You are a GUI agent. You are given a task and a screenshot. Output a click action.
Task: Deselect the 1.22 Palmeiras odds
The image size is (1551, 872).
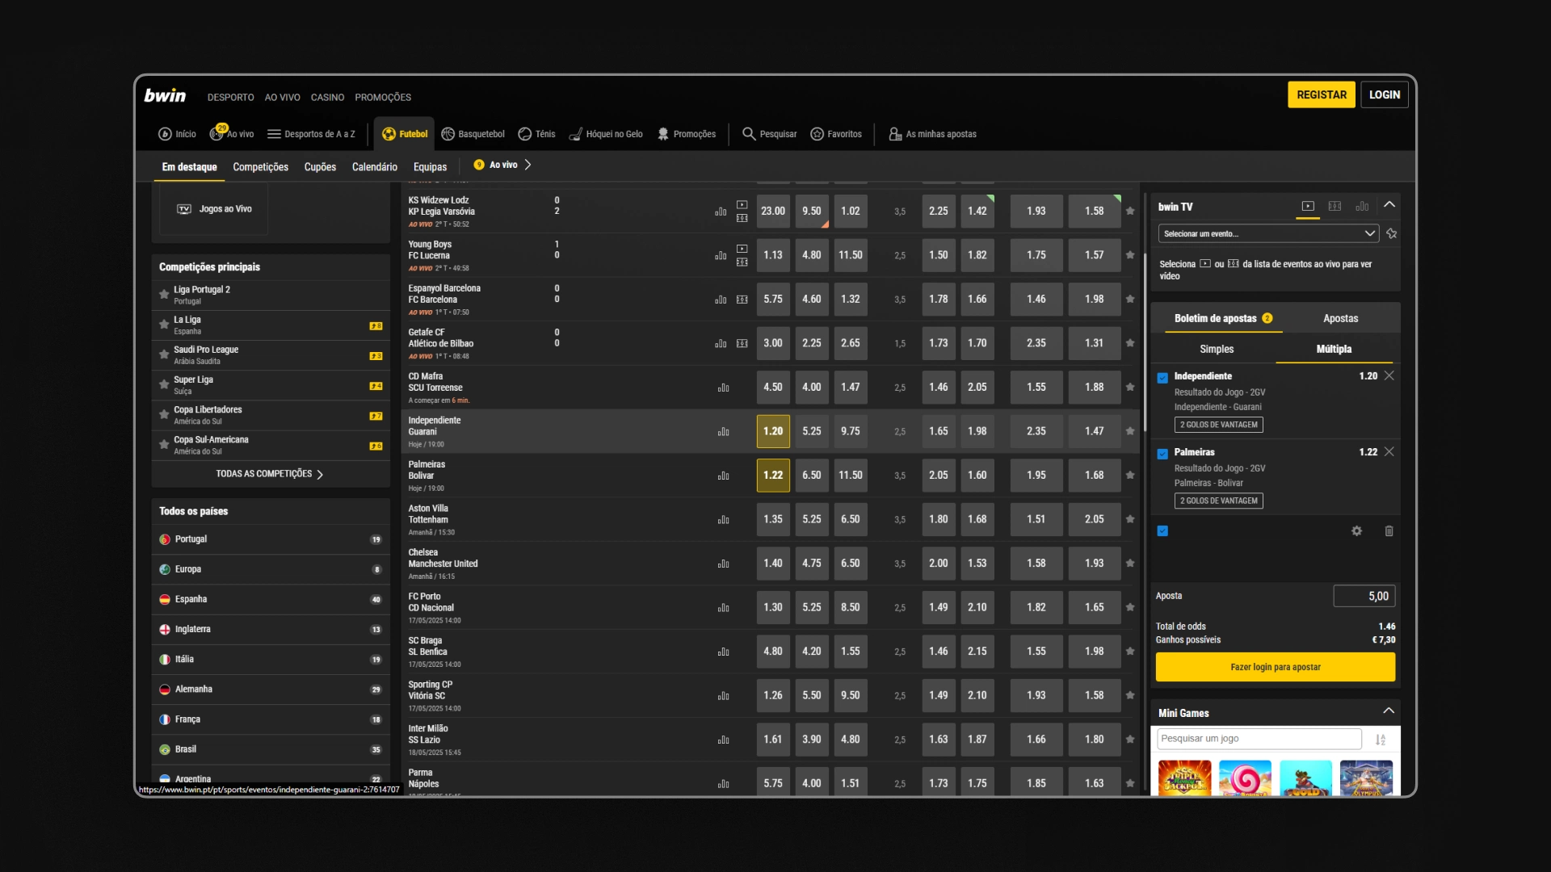pos(773,476)
